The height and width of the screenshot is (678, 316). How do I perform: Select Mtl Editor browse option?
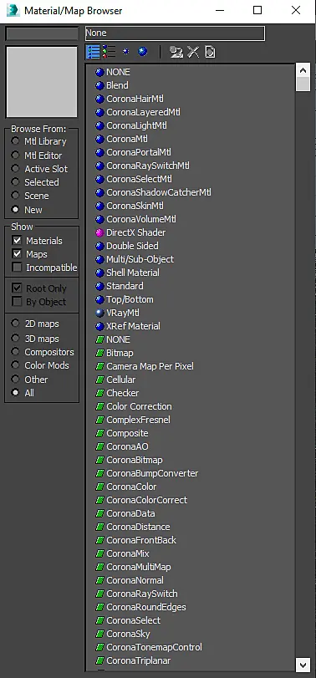[x=16, y=155]
